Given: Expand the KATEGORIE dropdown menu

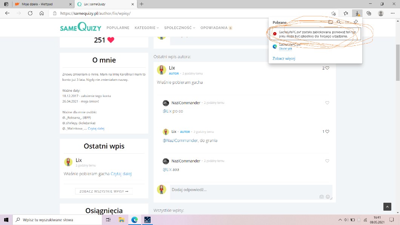Looking at the screenshot, I should [146, 28].
